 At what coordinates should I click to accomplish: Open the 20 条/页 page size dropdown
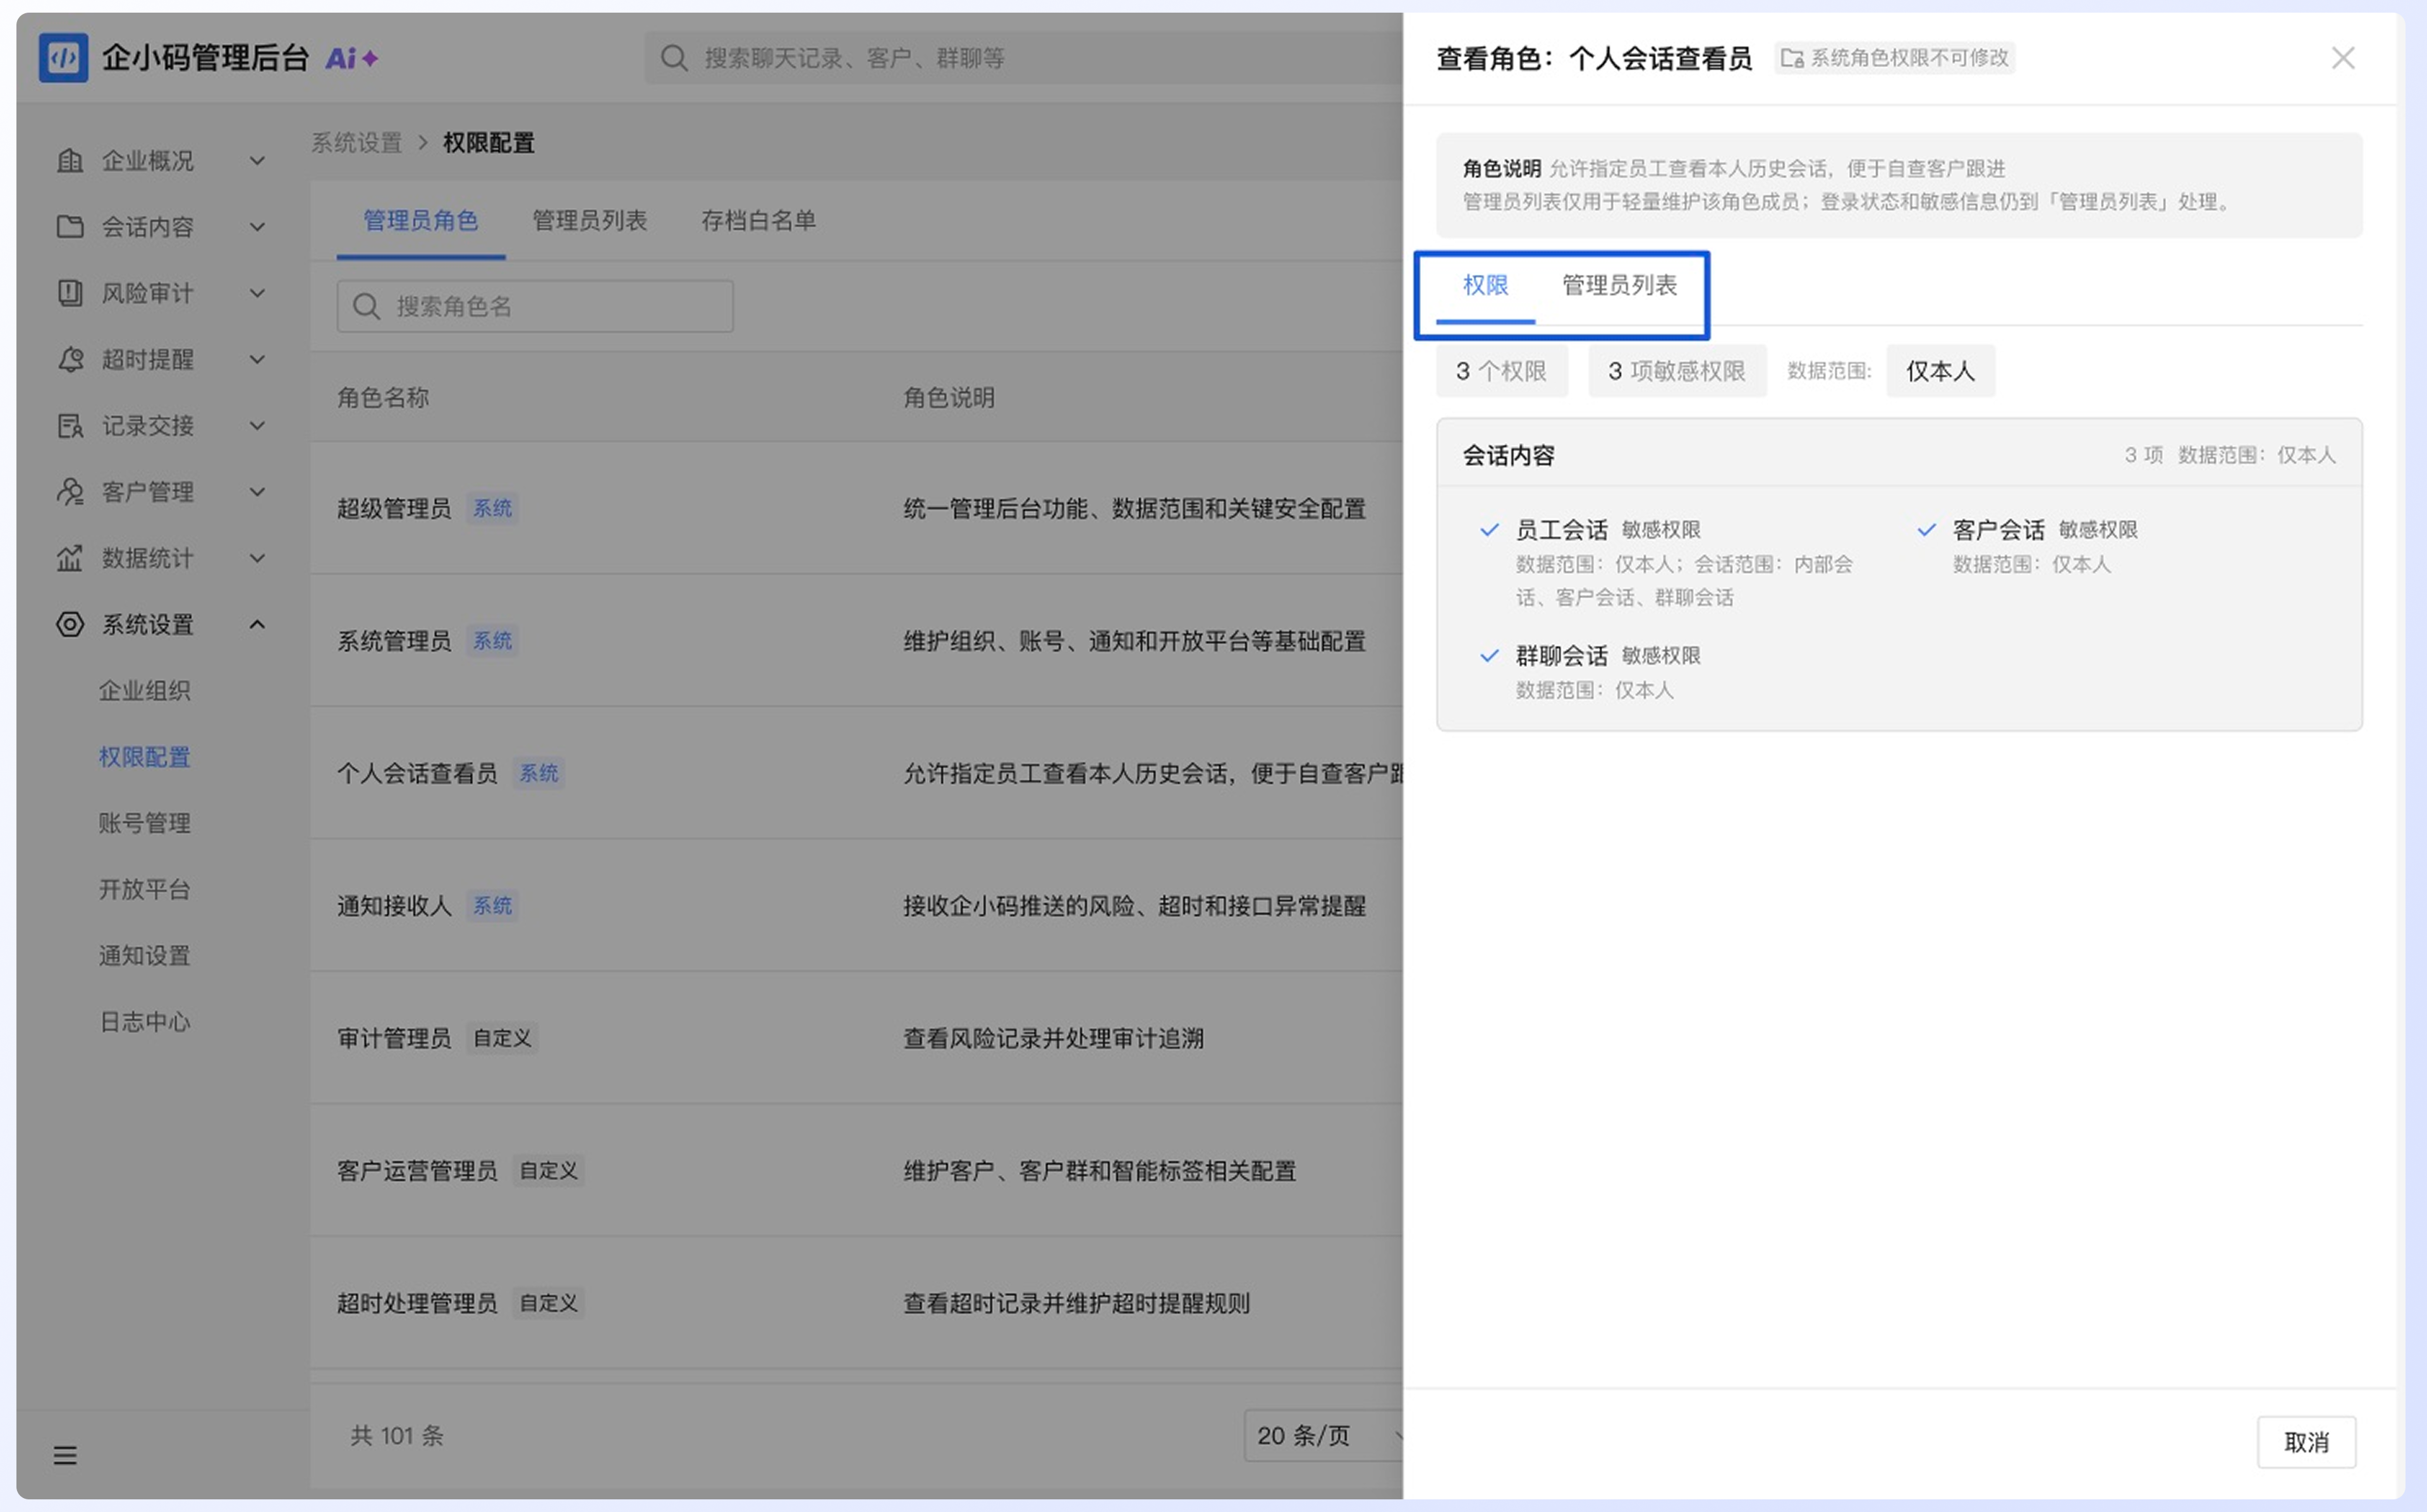[1323, 1435]
